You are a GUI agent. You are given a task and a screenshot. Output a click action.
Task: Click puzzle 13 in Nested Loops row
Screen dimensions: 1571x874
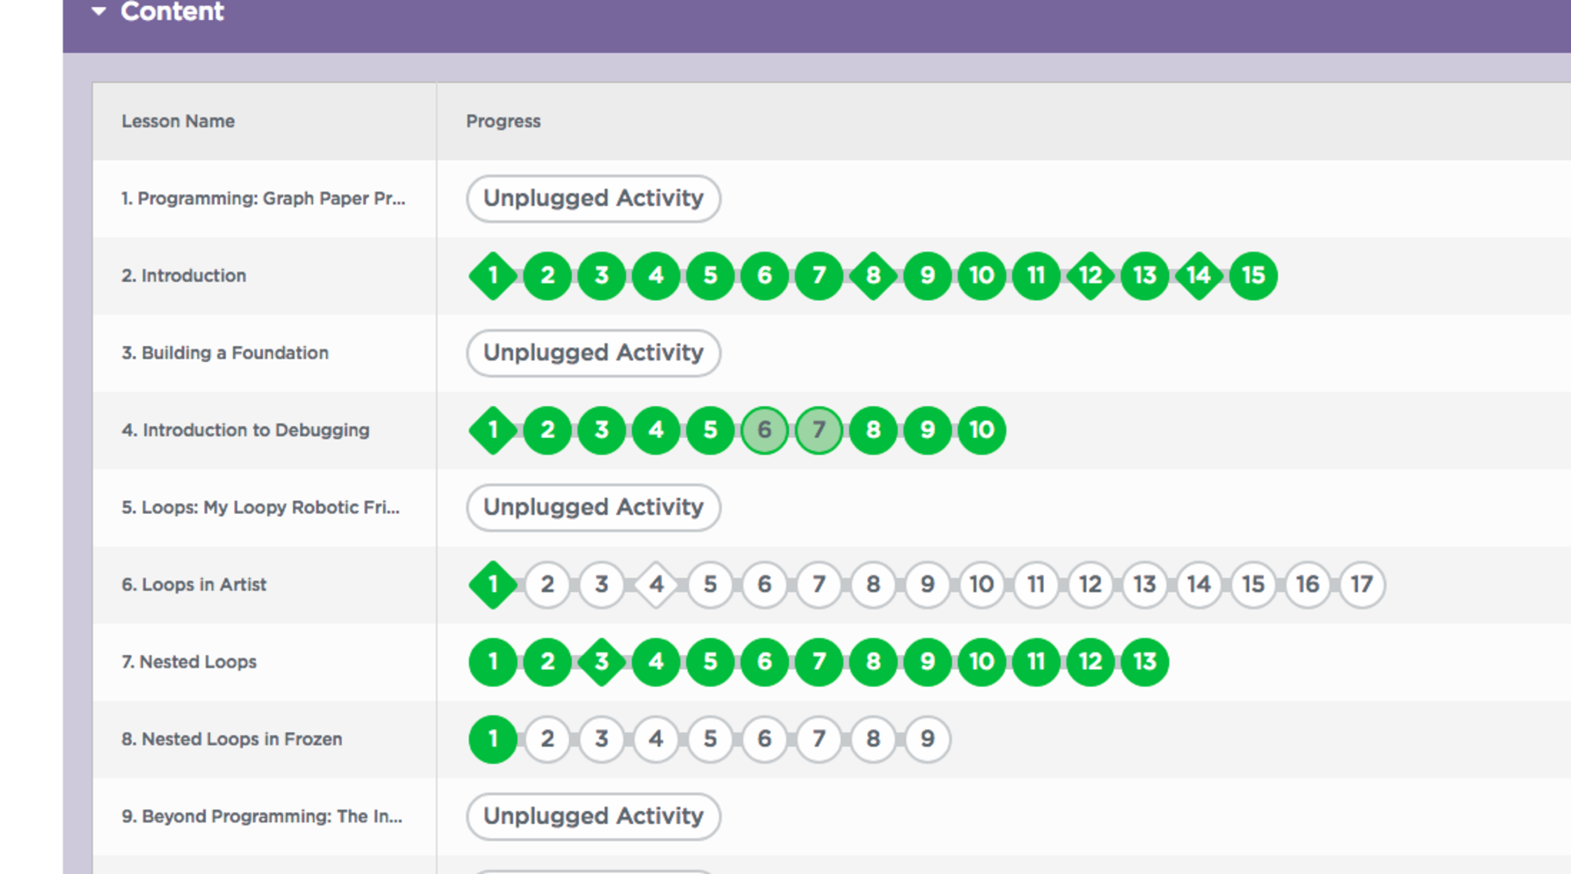click(1144, 661)
